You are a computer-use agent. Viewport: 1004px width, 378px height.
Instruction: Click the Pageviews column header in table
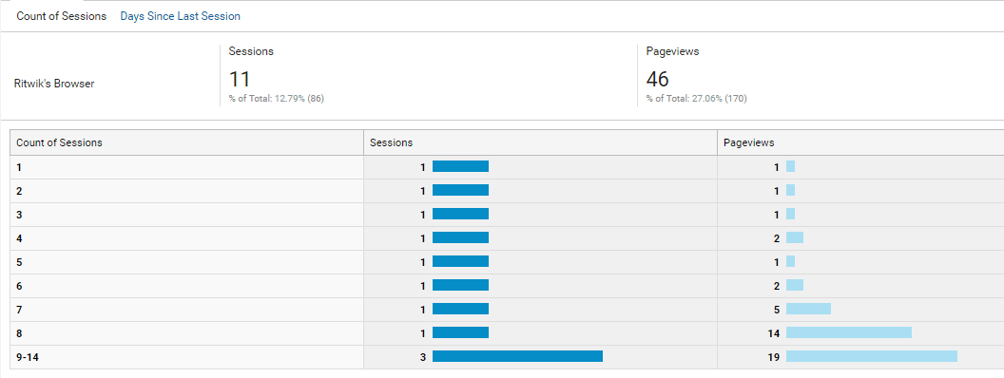click(749, 142)
